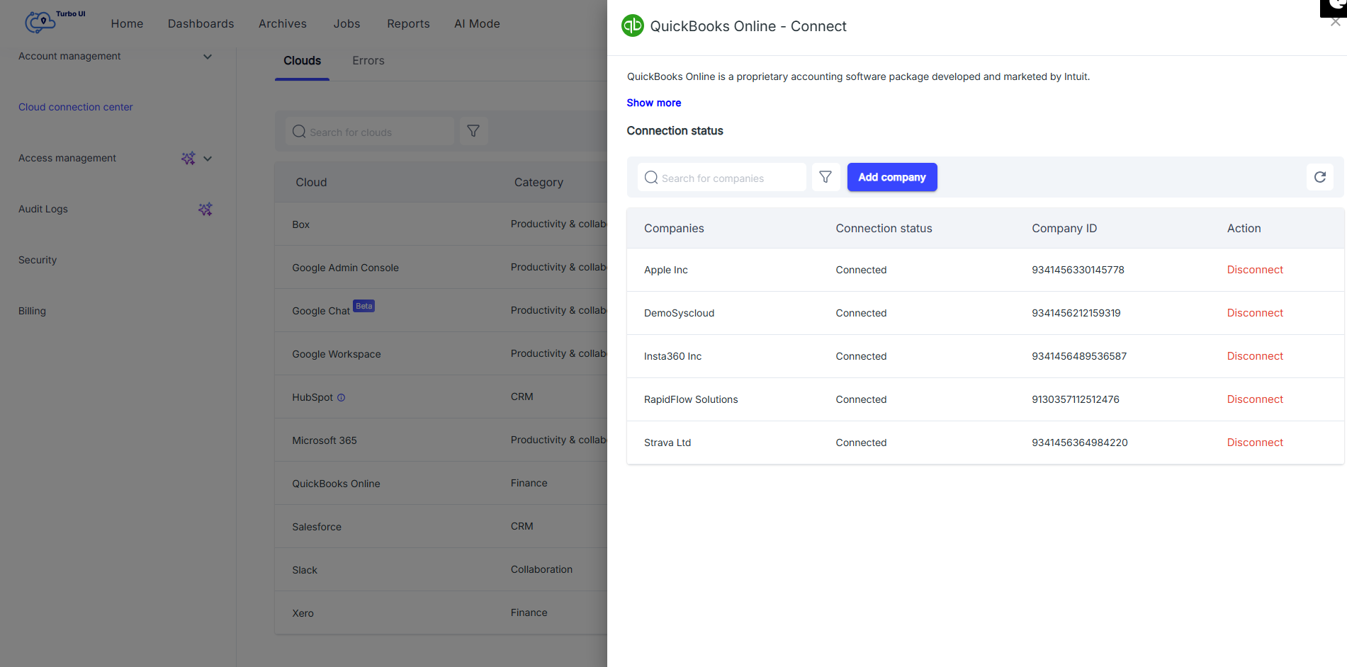Image resolution: width=1347 pixels, height=667 pixels.
Task: Click the Companies column header
Action: tap(674, 228)
